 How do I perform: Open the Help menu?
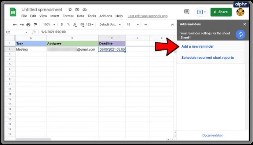119,16
